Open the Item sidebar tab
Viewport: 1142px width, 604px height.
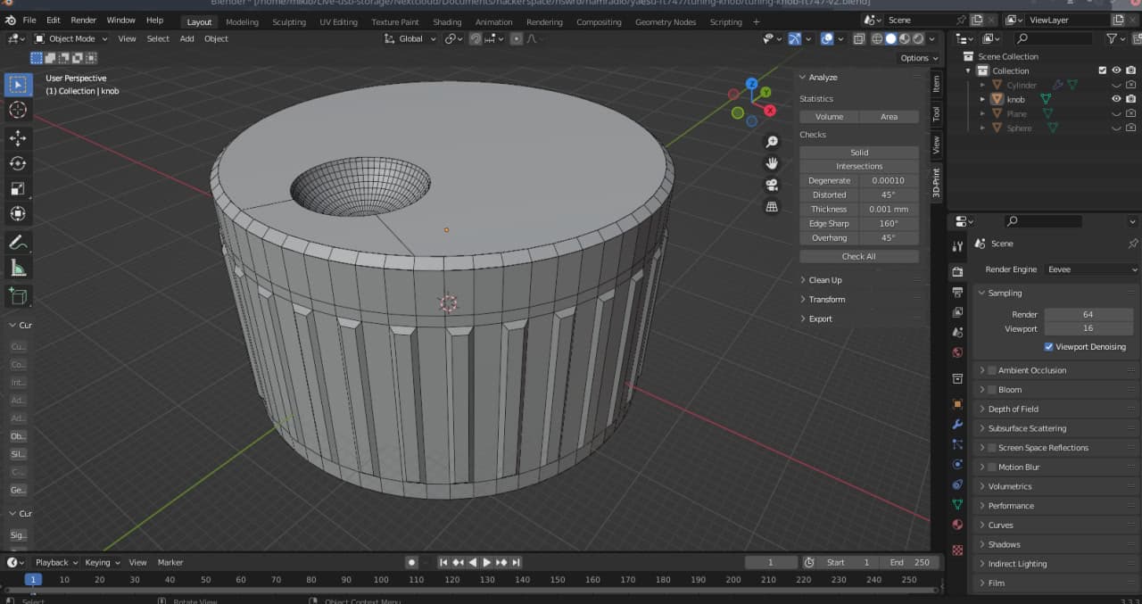[x=936, y=83]
